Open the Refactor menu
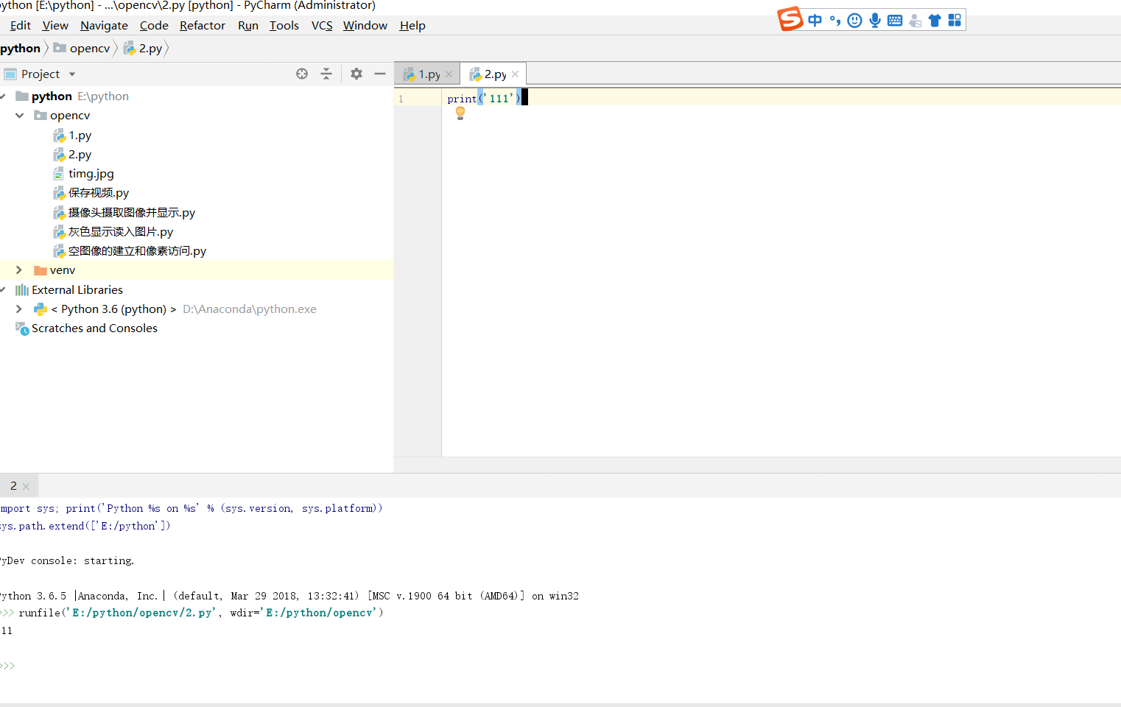The width and height of the screenshot is (1121, 707). coord(202,26)
